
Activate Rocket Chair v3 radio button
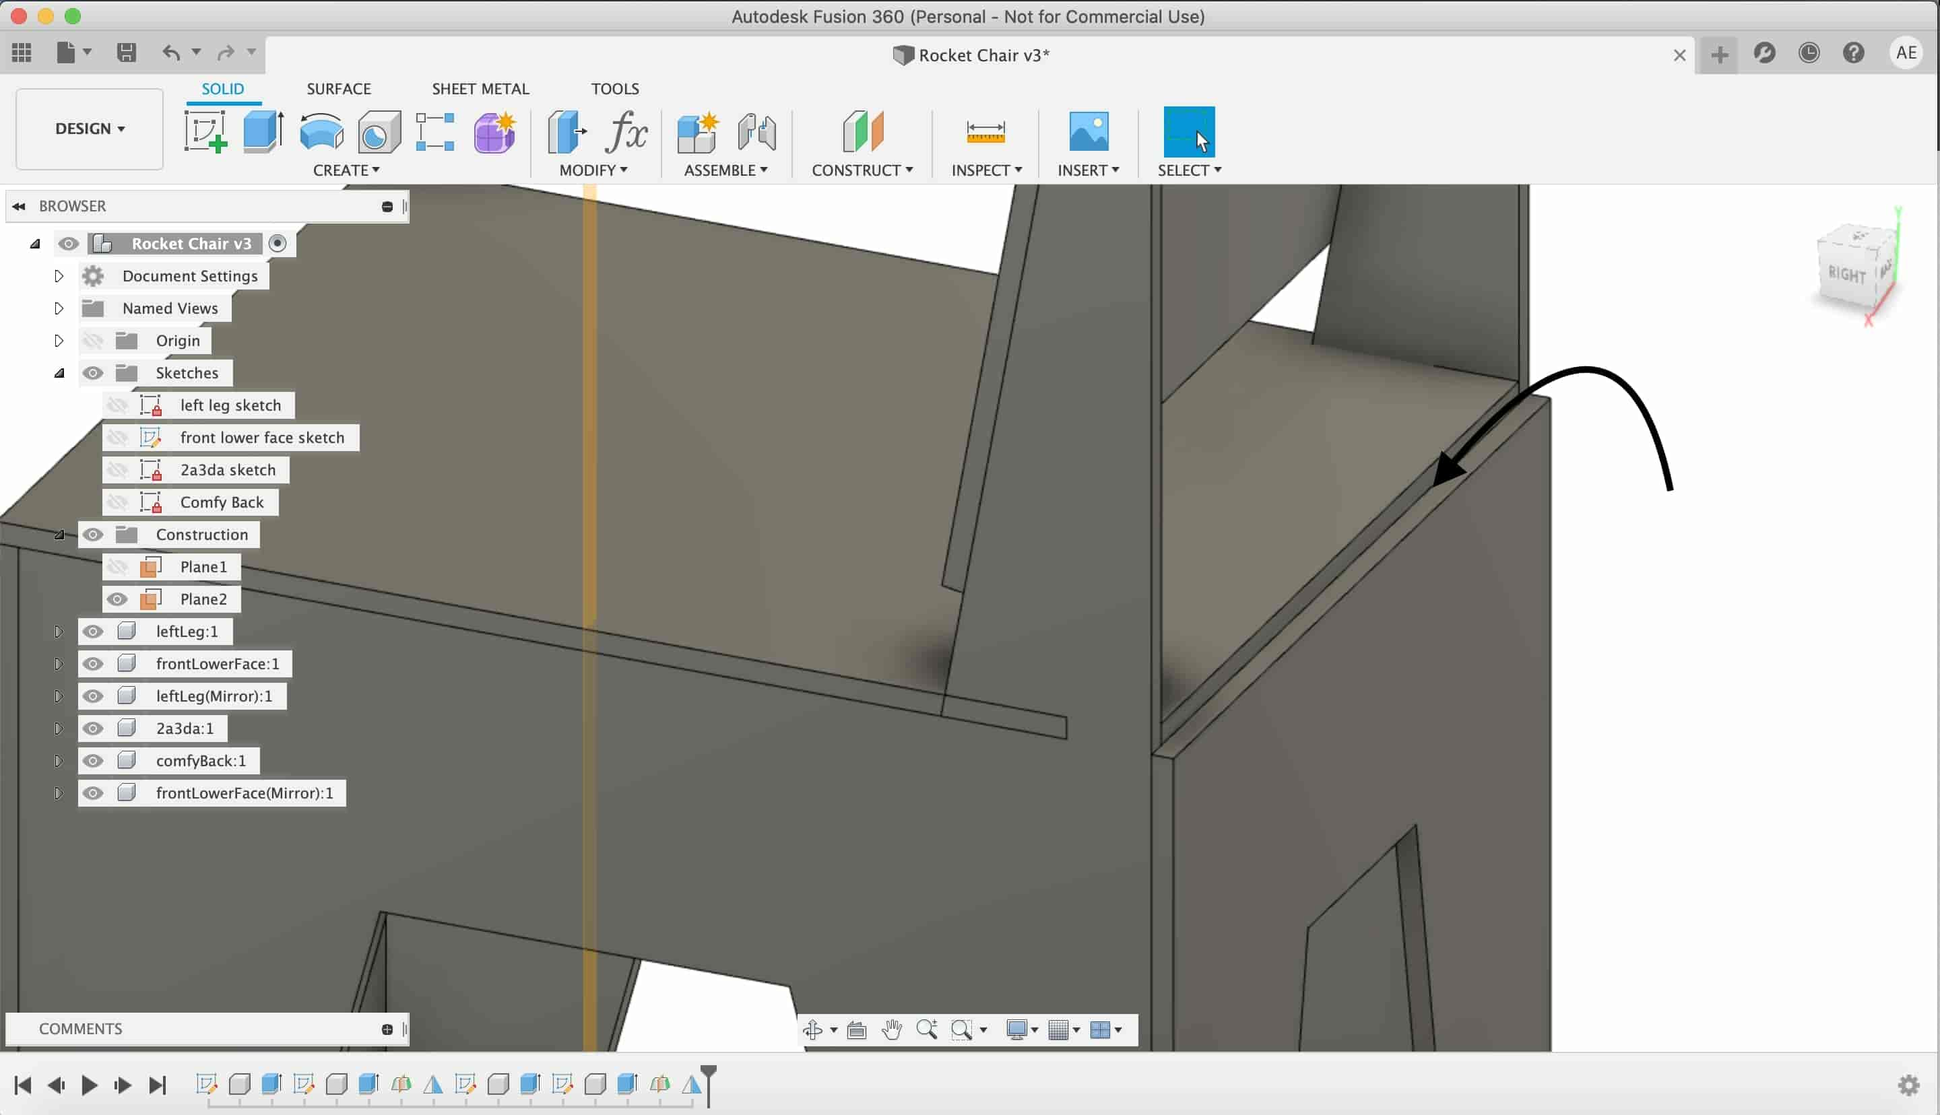[278, 244]
